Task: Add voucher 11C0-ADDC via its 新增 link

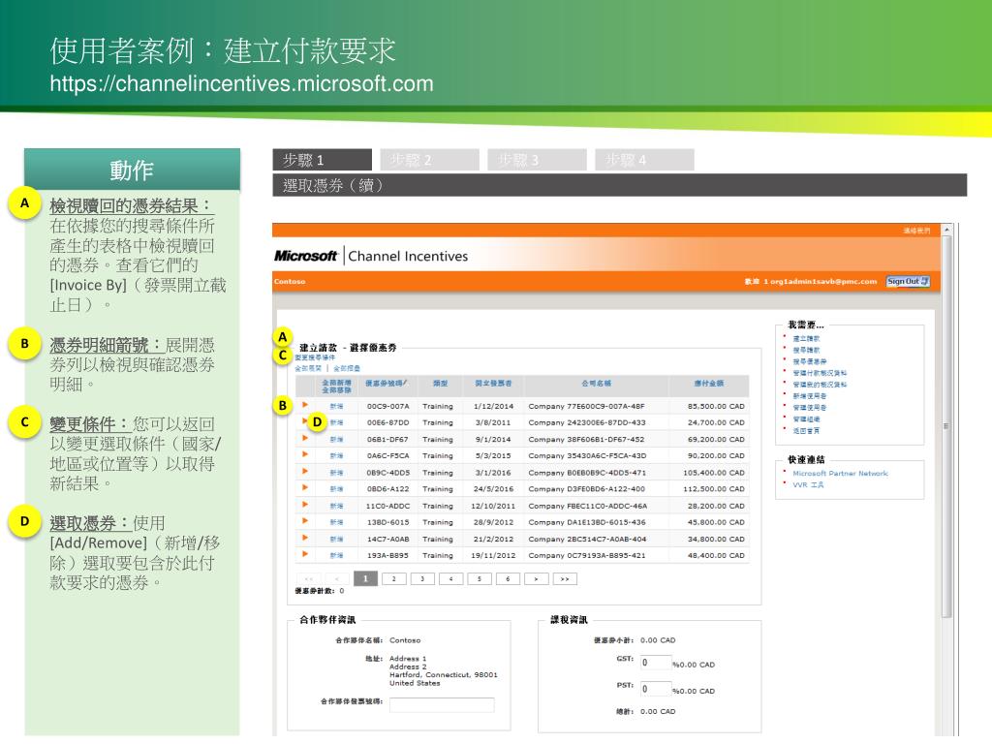Action: pyautogui.click(x=336, y=506)
